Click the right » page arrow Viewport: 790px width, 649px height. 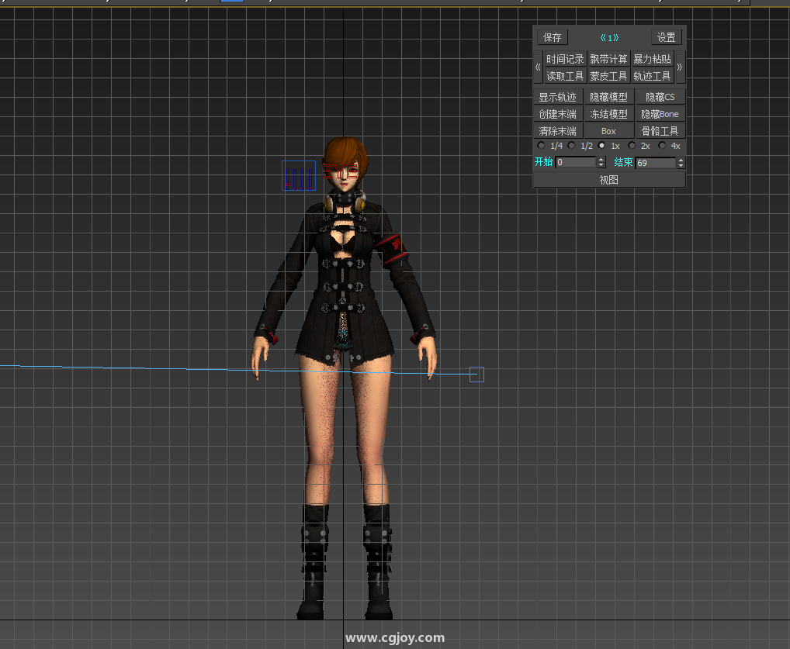click(680, 67)
